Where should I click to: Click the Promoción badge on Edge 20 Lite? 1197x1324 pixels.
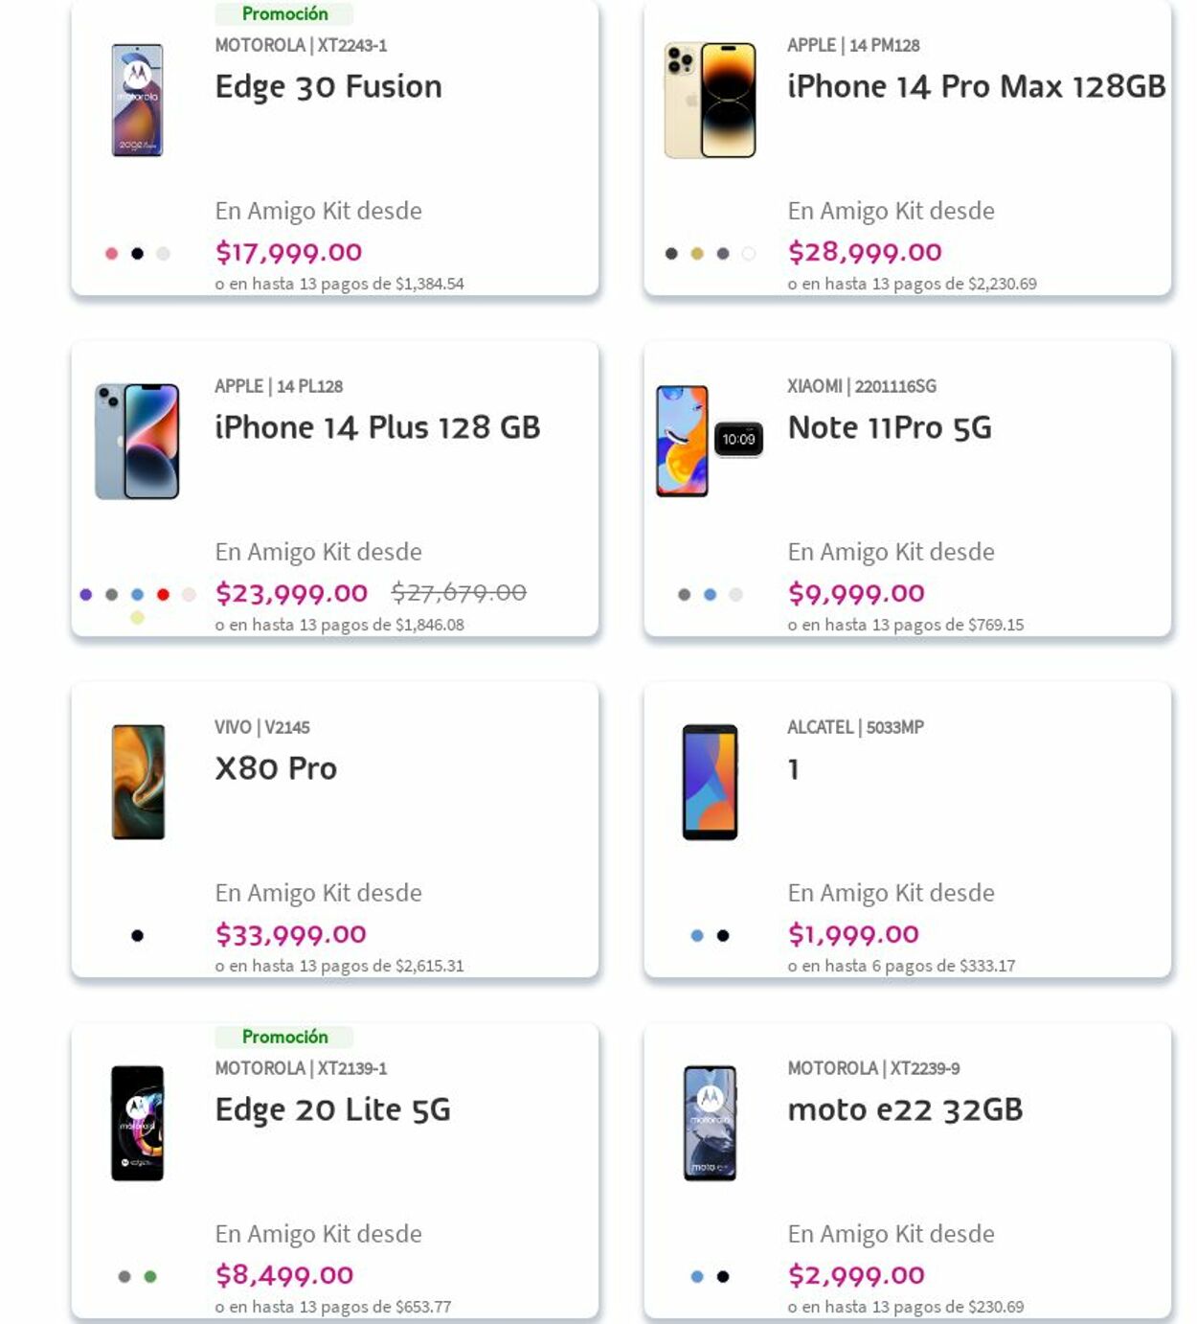coord(284,1037)
